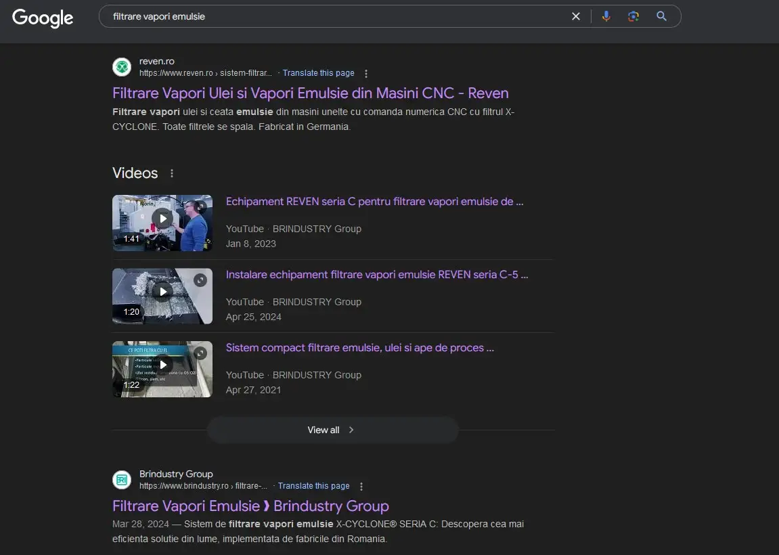
Task: Click the reven.ro site favicon
Action: pos(122,67)
